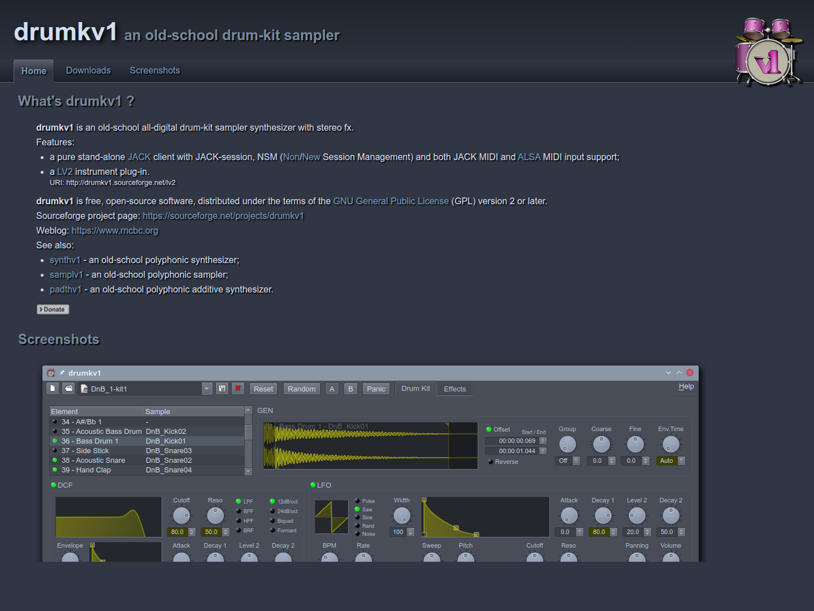This screenshot has height=611, width=814.
Task: Choose the 24dB/oct slope
Action: [284, 511]
